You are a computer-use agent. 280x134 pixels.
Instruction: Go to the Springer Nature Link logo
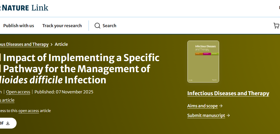tap(24, 8)
